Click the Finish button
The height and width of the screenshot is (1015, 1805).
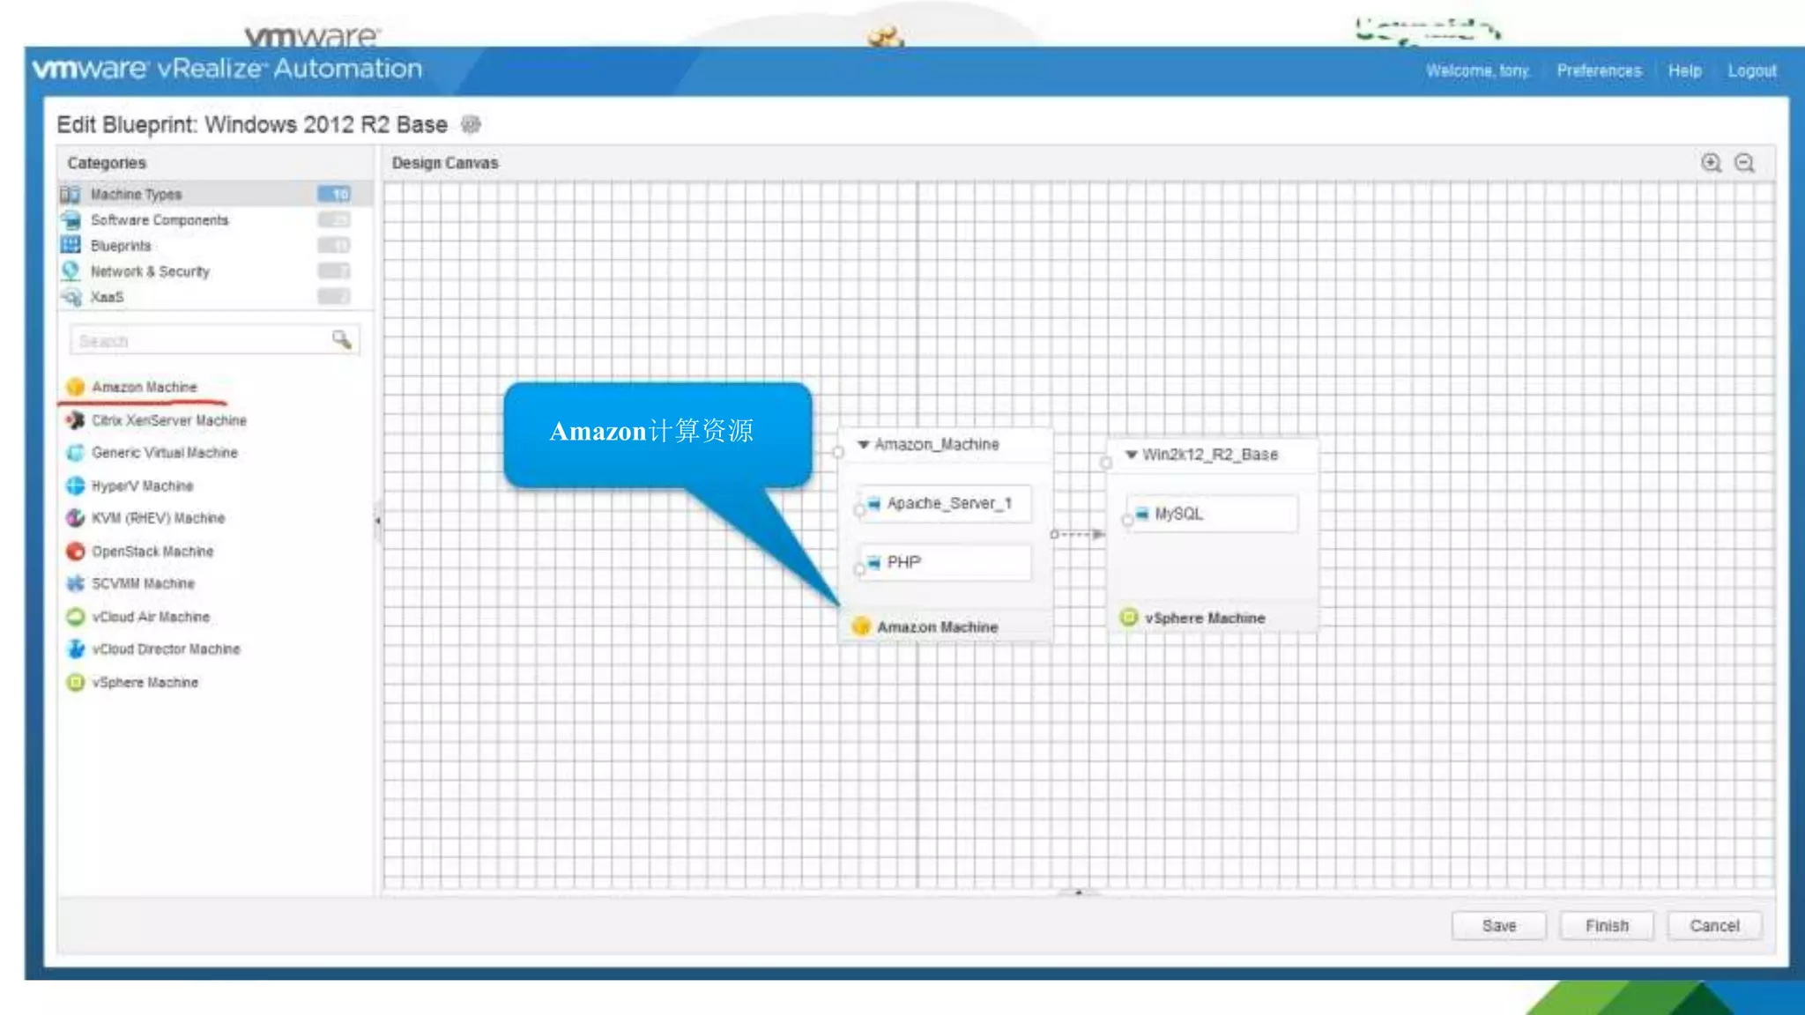pyautogui.click(x=1607, y=926)
